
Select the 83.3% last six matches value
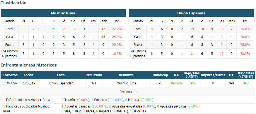pyautogui.click(x=245, y=53)
